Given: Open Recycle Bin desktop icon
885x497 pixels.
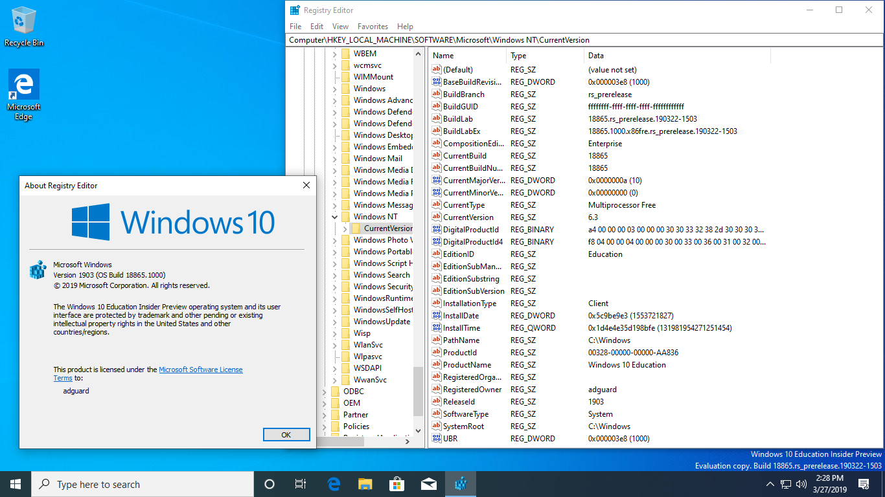Looking at the screenshot, I should pos(24,27).
